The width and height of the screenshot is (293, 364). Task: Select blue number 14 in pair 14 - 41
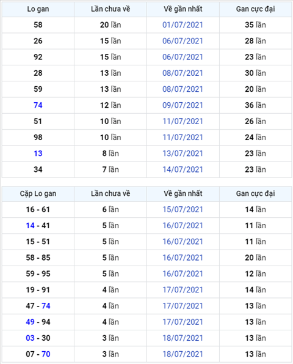coord(30,225)
